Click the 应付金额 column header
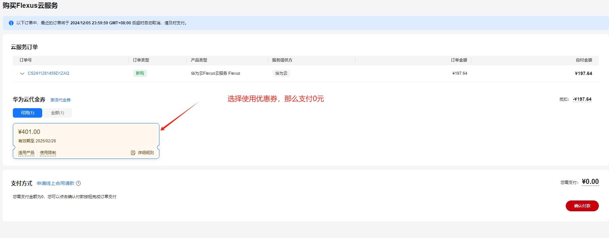Screen dimensions: 609x238 [584, 60]
